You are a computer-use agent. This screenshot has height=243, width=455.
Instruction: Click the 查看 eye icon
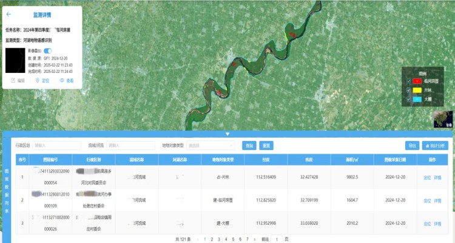click(62, 80)
